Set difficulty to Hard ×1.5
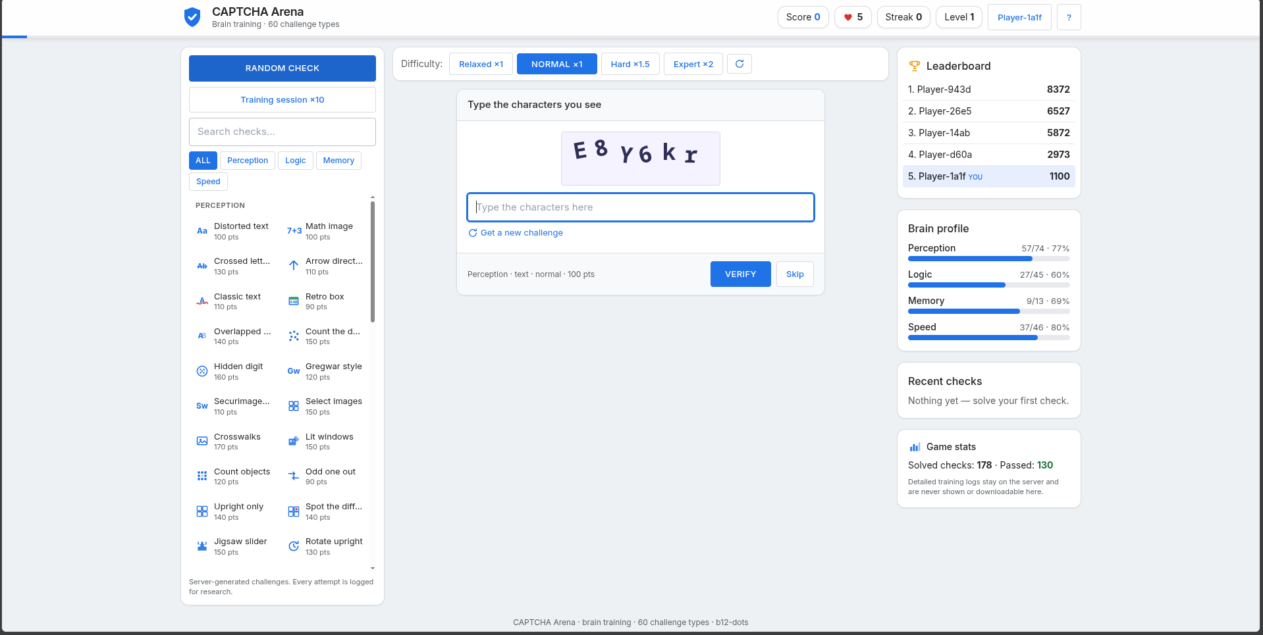 tap(630, 64)
